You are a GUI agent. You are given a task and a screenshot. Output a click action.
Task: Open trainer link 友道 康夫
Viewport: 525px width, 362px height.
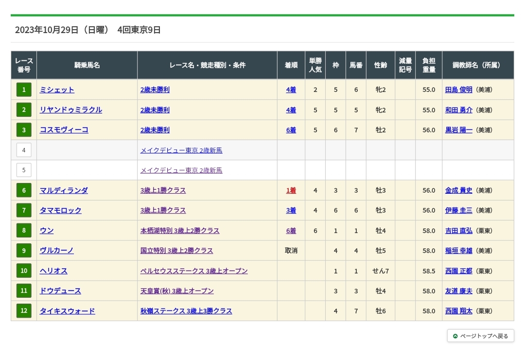pyautogui.click(x=458, y=291)
